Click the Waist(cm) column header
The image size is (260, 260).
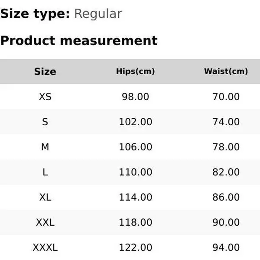pos(226,71)
